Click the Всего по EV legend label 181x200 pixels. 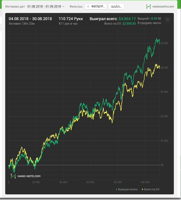pyautogui.click(x=152, y=189)
